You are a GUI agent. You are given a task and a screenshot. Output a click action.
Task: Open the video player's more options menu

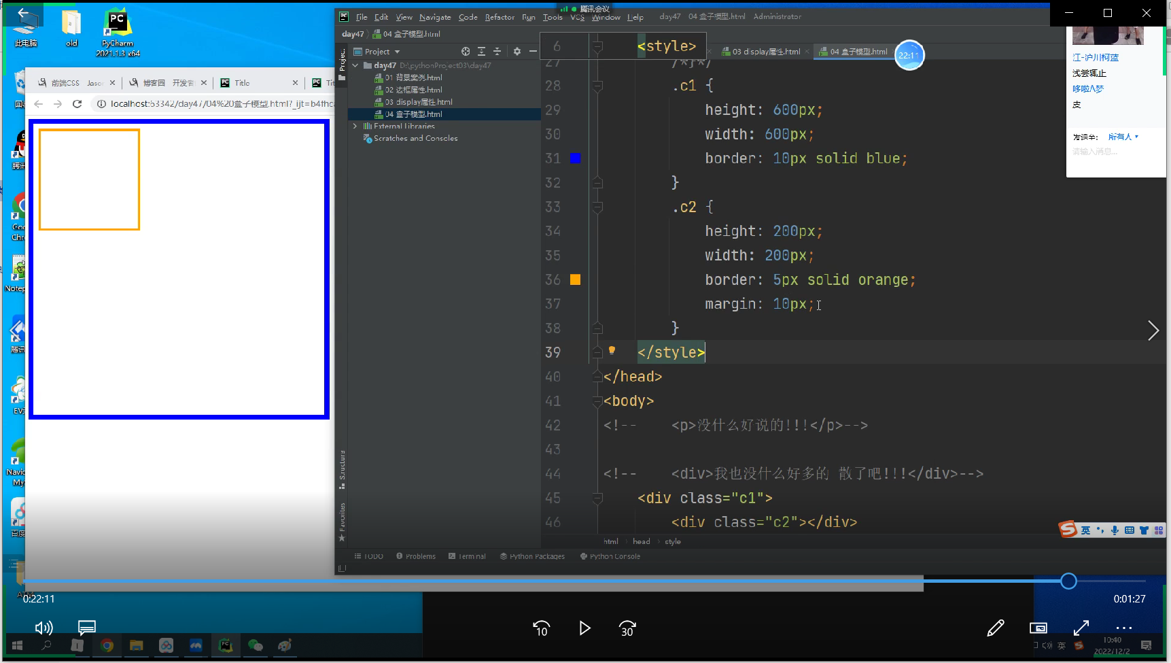point(1123,628)
